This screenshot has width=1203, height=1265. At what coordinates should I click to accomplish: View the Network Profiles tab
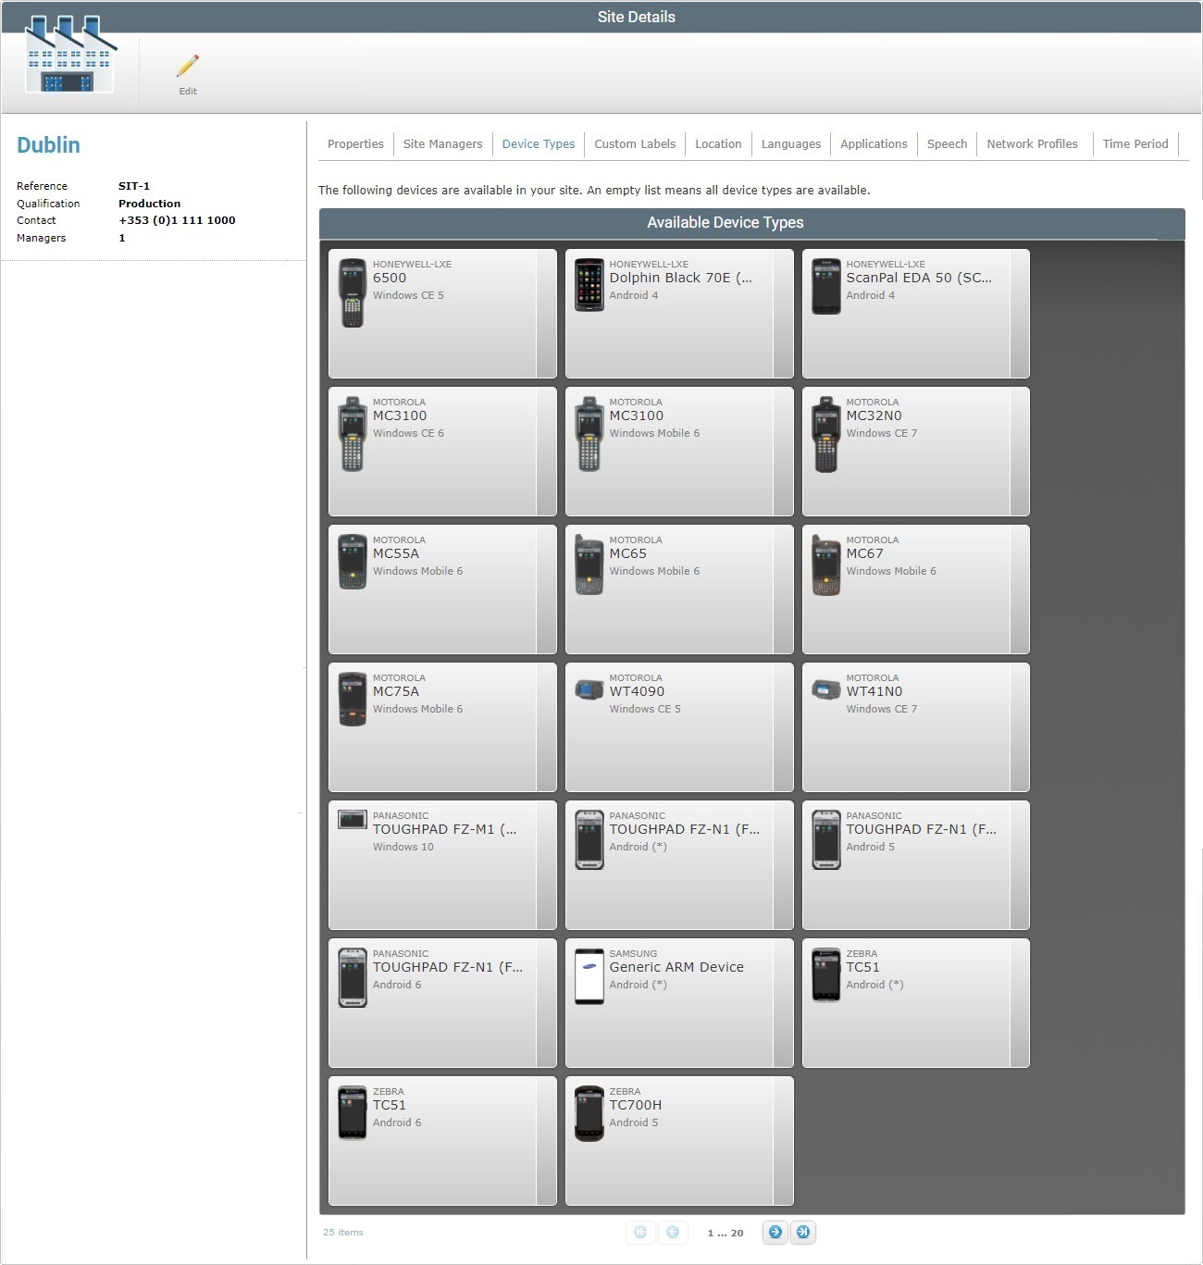tap(1032, 143)
